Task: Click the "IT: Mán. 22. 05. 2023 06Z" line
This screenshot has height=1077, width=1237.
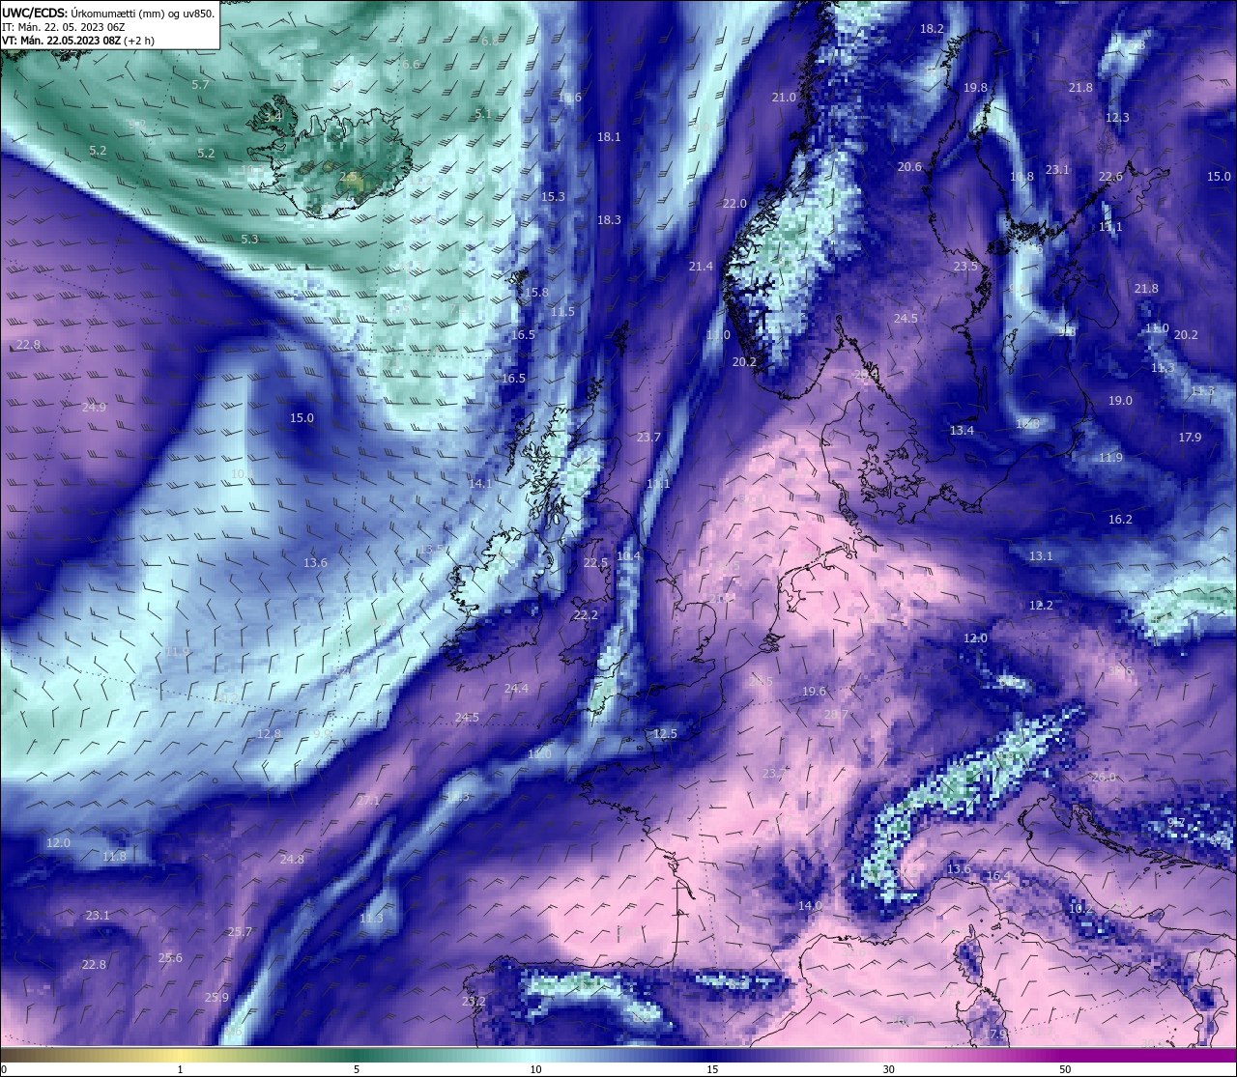Action: [x=64, y=27]
